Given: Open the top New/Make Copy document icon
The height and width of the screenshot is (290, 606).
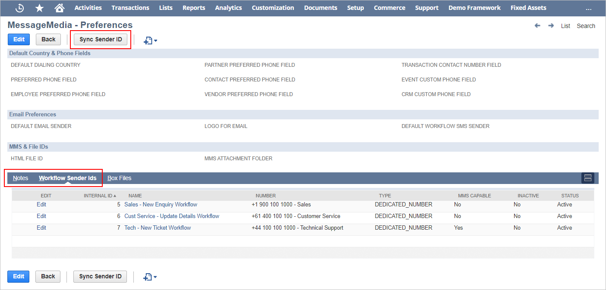Looking at the screenshot, I should tap(150, 41).
